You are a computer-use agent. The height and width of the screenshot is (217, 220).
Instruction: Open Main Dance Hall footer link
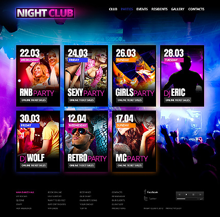pos(25,192)
